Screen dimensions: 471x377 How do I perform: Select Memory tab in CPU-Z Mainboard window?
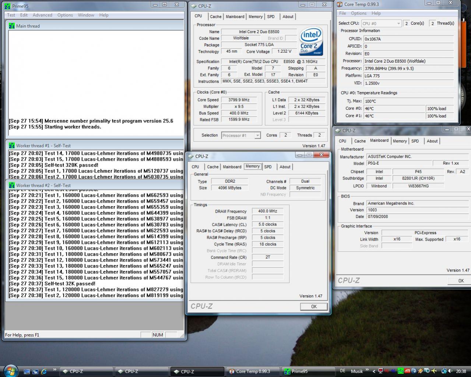coord(400,141)
